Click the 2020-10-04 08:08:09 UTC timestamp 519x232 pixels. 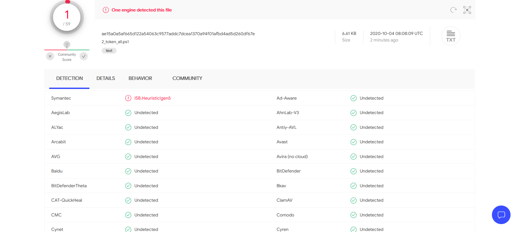click(x=396, y=34)
